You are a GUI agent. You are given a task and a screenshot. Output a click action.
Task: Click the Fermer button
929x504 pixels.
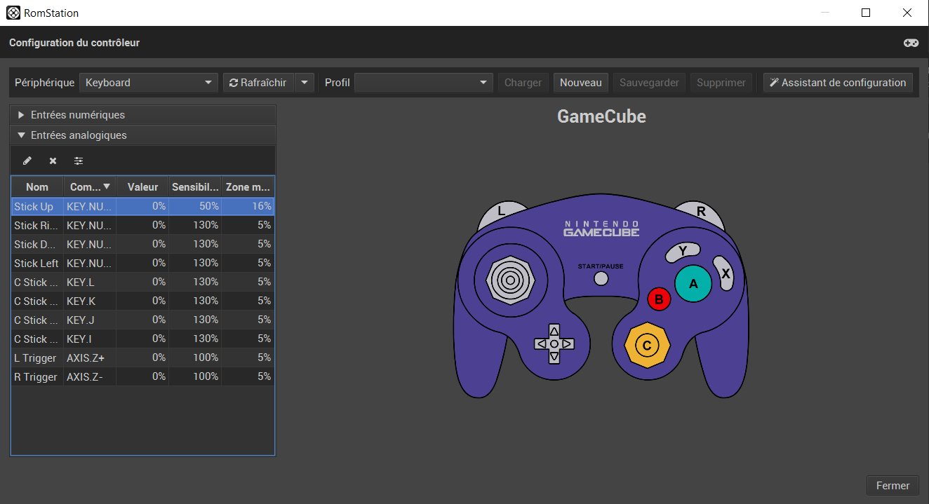(x=893, y=485)
